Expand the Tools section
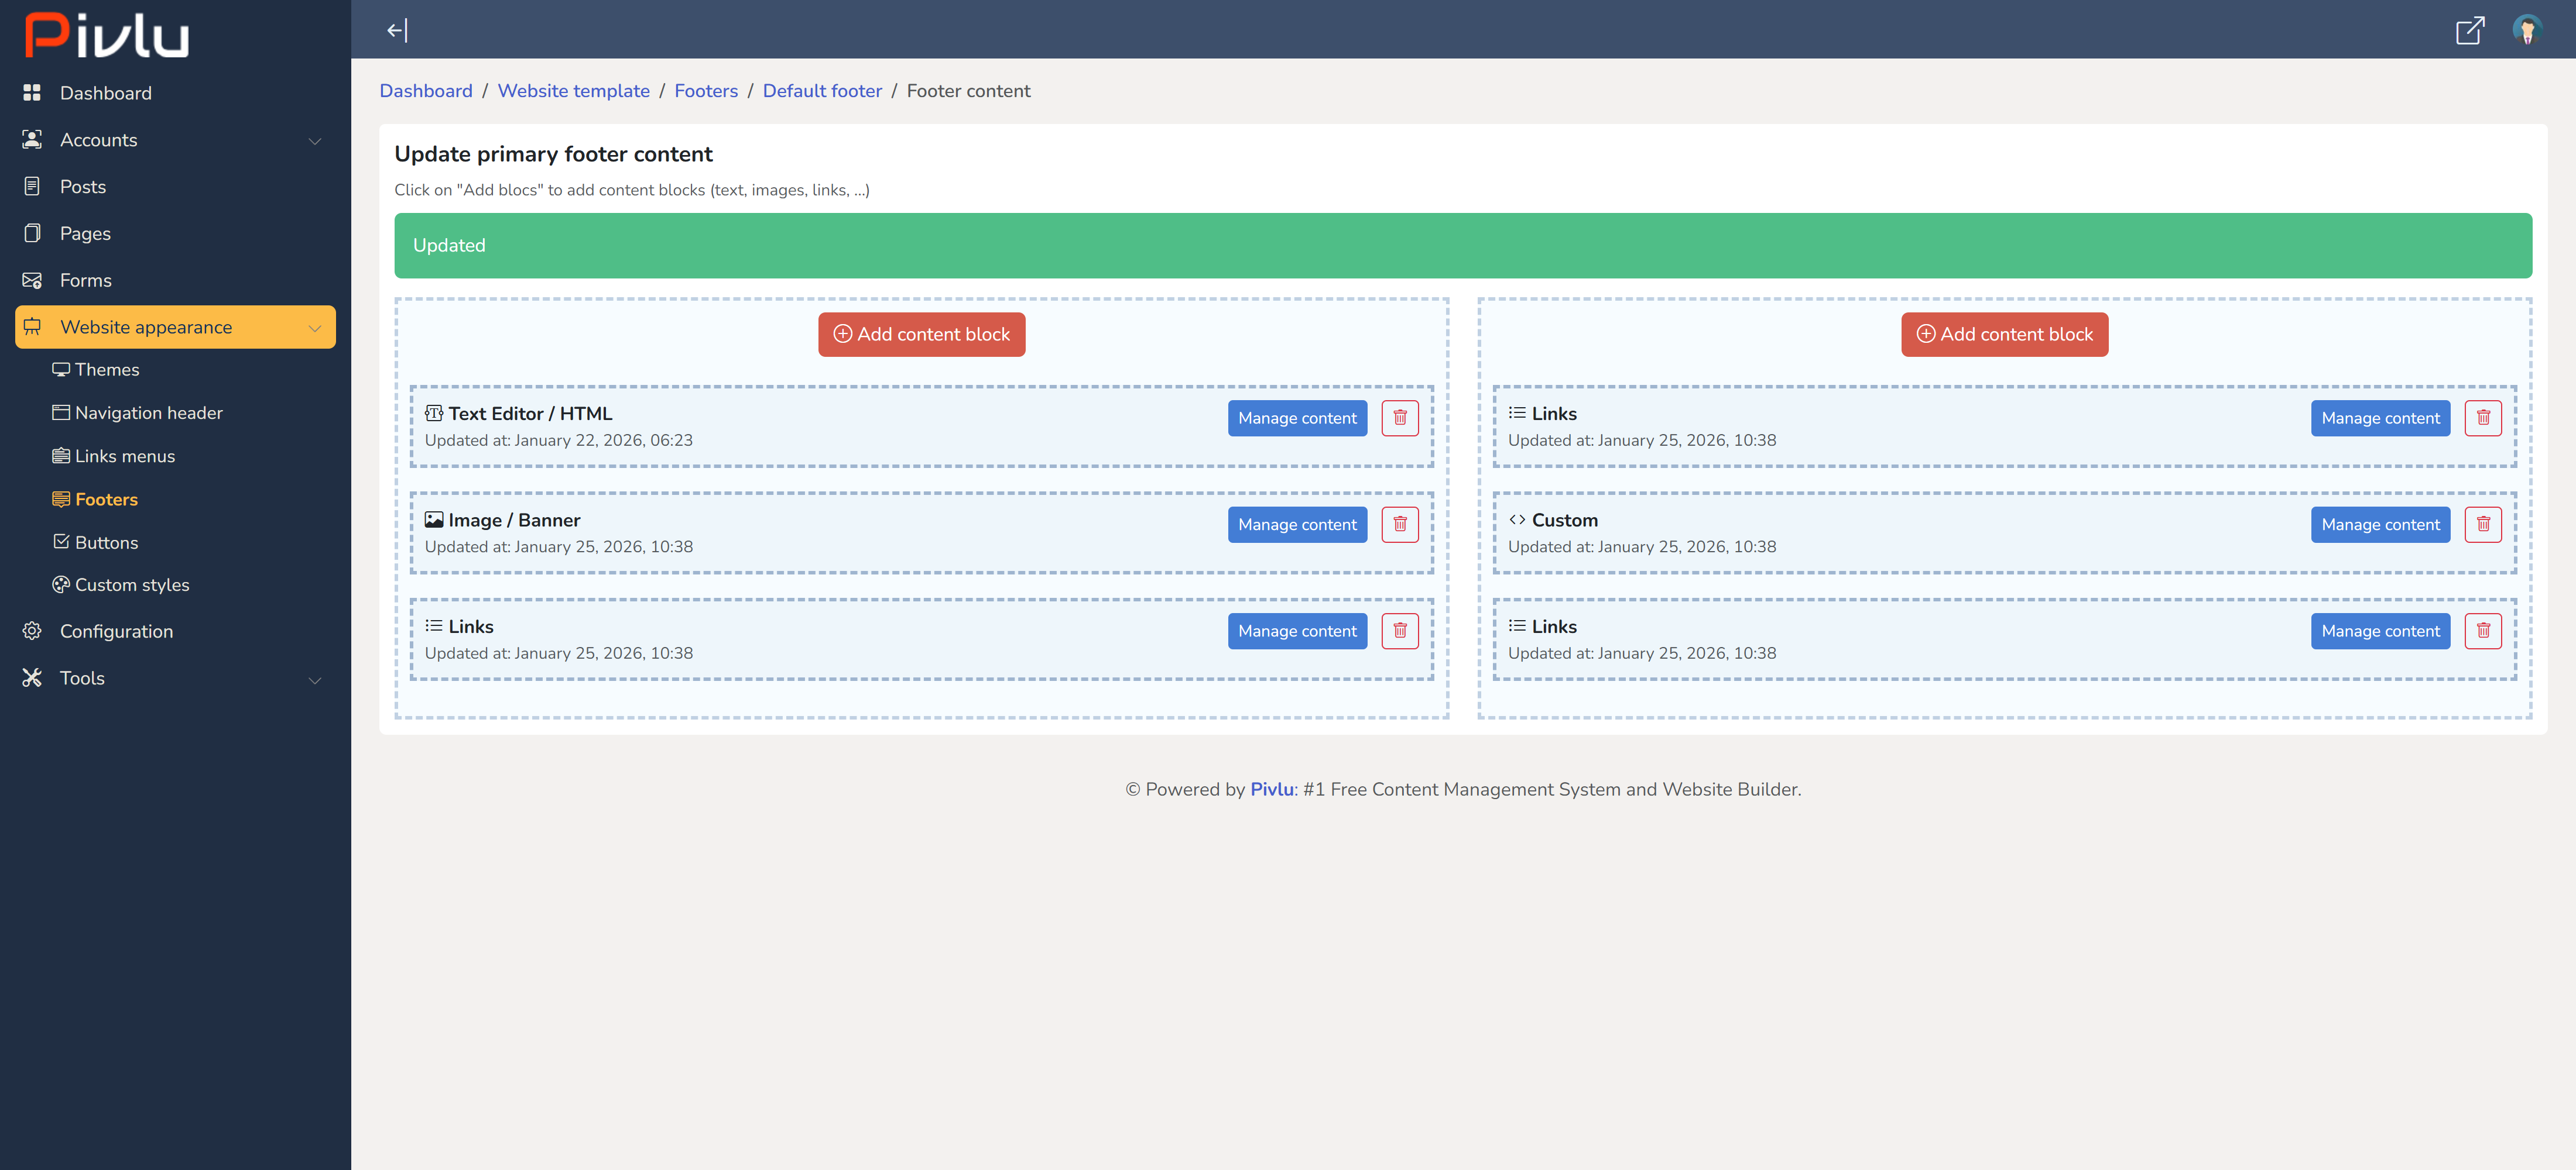The width and height of the screenshot is (2576, 1170). pos(316,679)
